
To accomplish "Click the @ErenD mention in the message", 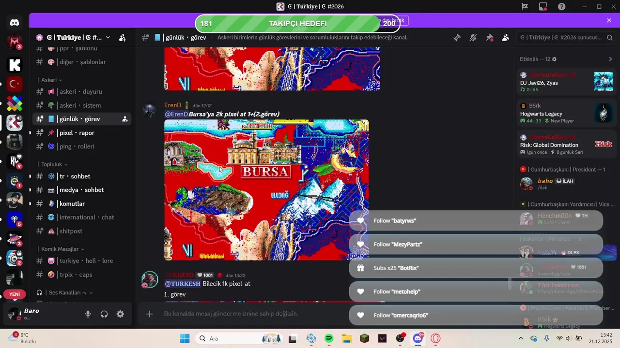I will [176, 114].
